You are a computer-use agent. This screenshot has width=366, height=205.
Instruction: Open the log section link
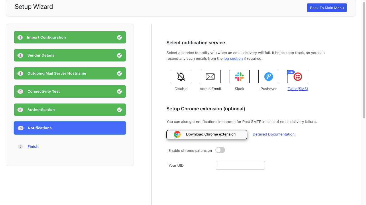tap(233, 58)
